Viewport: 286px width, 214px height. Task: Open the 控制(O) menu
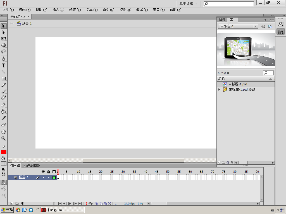click(125, 10)
